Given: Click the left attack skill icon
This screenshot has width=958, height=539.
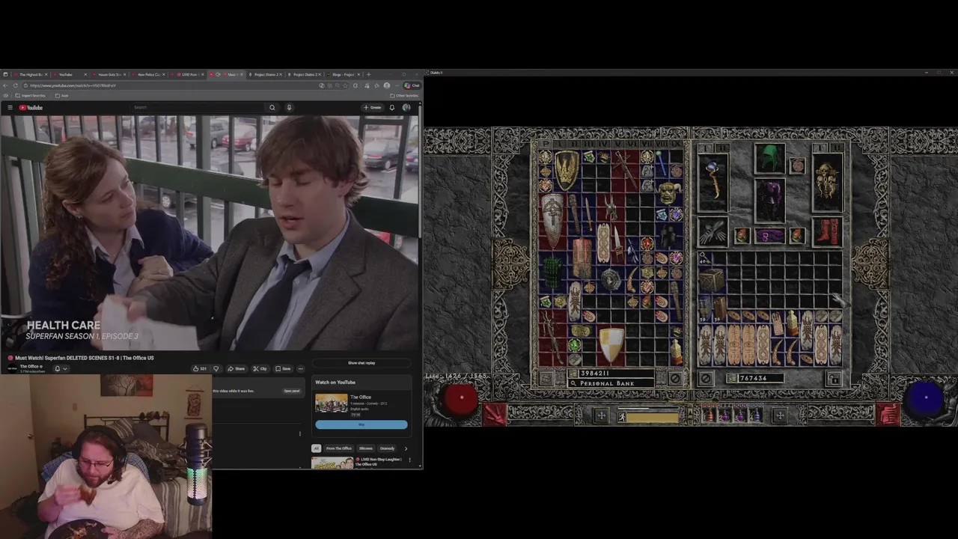Looking at the screenshot, I should (x=495, y=413).
